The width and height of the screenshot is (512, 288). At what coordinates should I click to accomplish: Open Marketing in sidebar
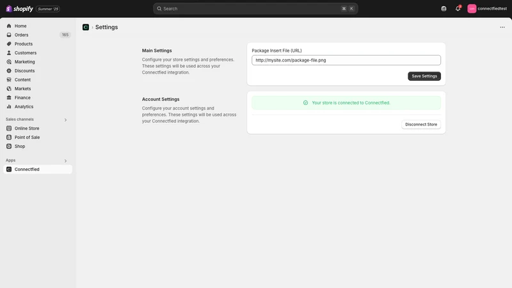[x=24, y=61]
